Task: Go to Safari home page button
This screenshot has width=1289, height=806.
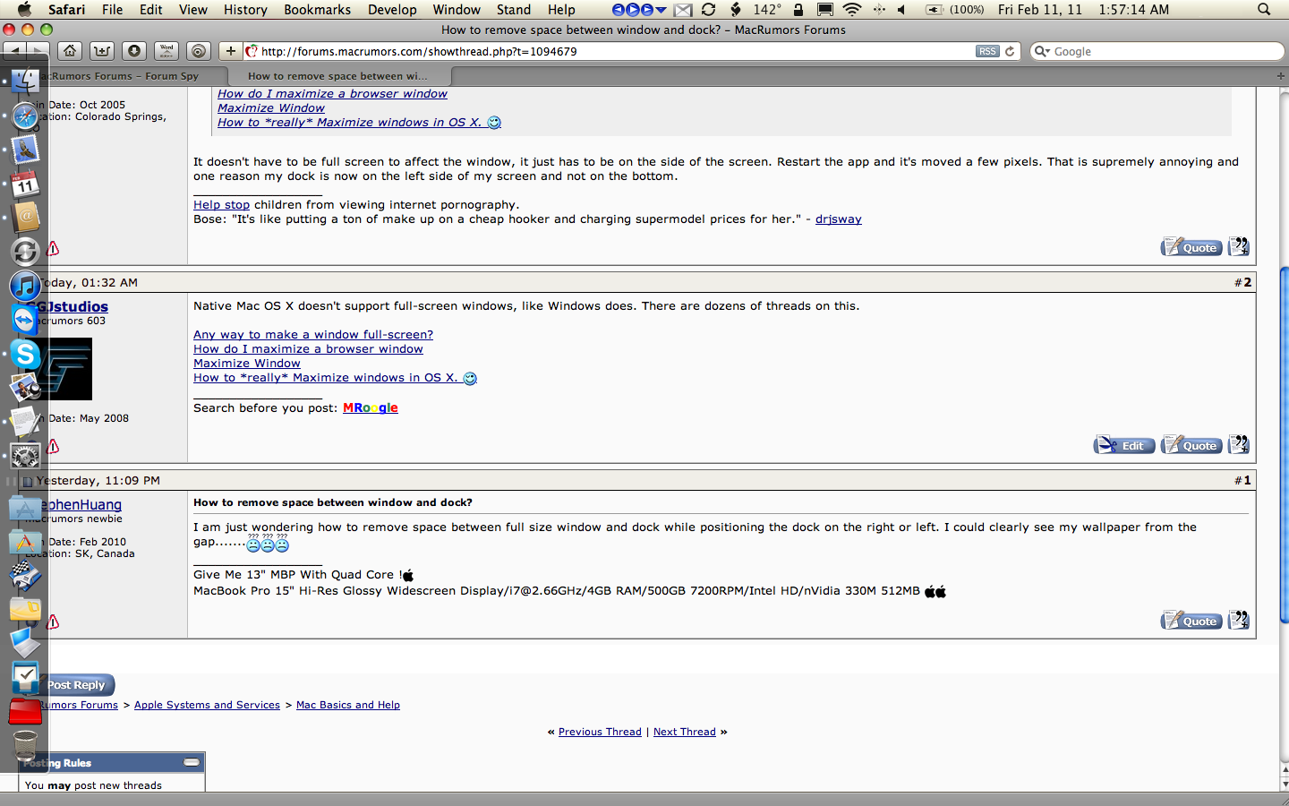Action: pos(70,51)
